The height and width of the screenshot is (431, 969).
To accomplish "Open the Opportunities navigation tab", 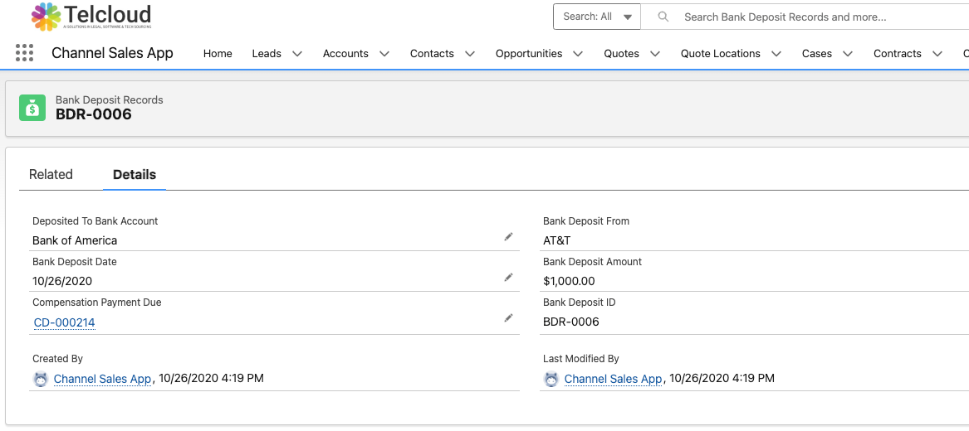I will coord(529,54).
